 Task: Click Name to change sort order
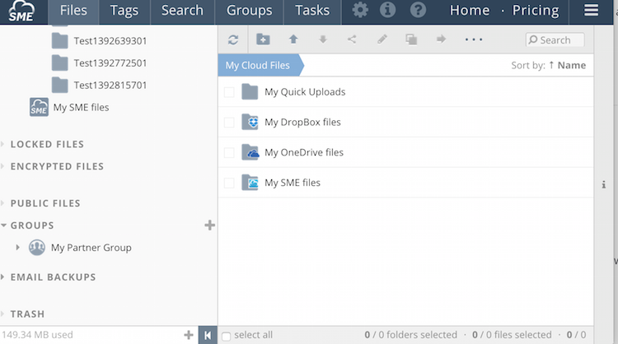571,65
